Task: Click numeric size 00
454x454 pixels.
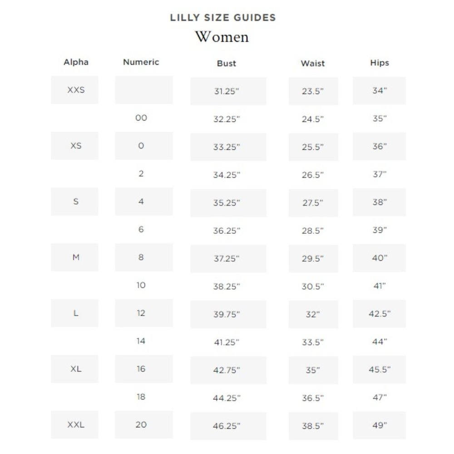Action: [141, 118]
